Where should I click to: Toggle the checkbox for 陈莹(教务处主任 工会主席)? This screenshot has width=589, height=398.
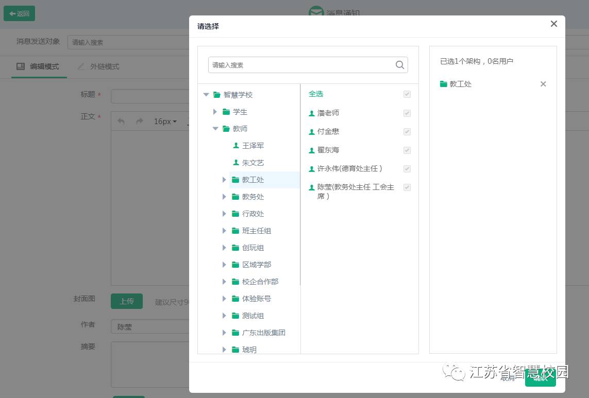coord(407,187)
